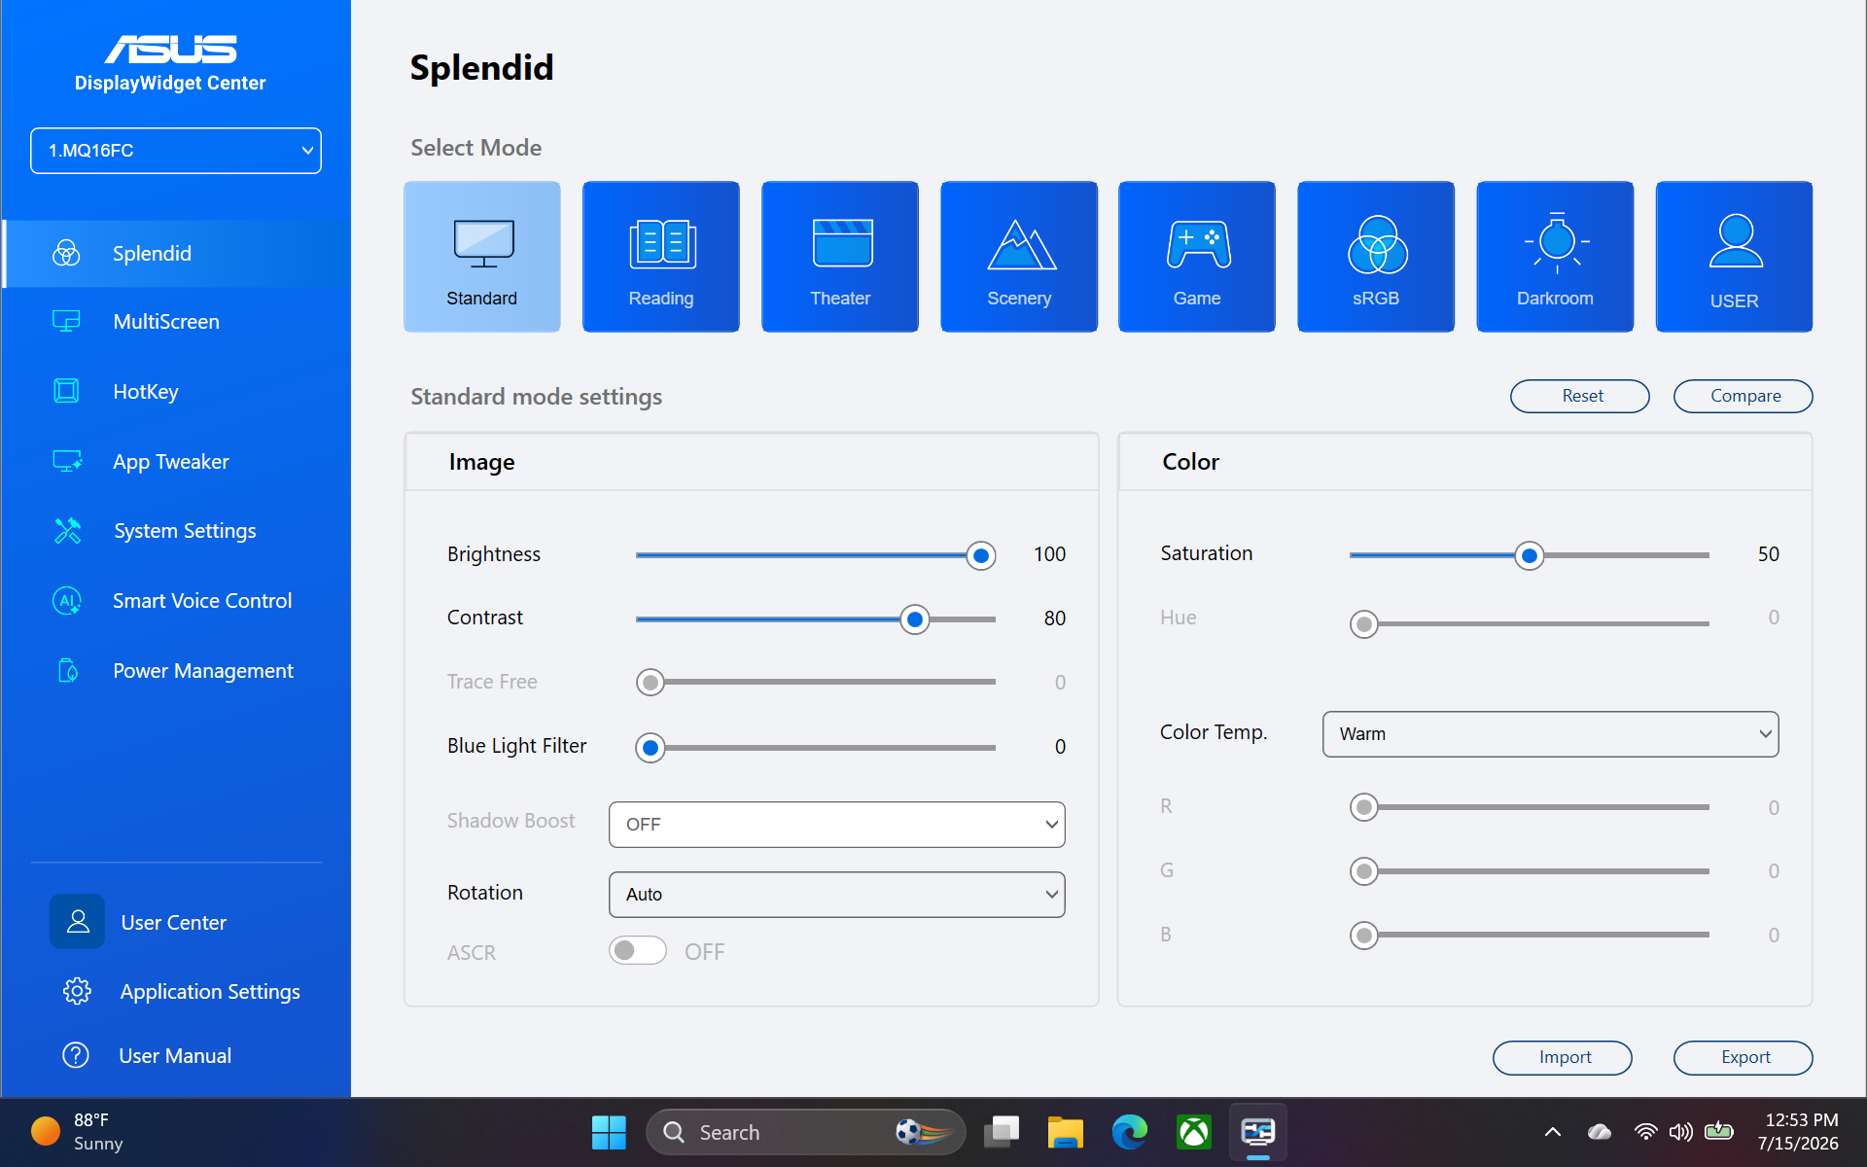Select the Darkroom mode tile
The width and height of the screenshot is (1867, 1167).
point(1555,257)
